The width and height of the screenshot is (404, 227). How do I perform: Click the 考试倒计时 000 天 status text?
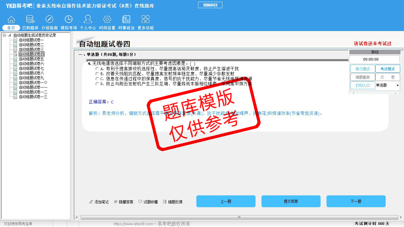tap(372, 224)
